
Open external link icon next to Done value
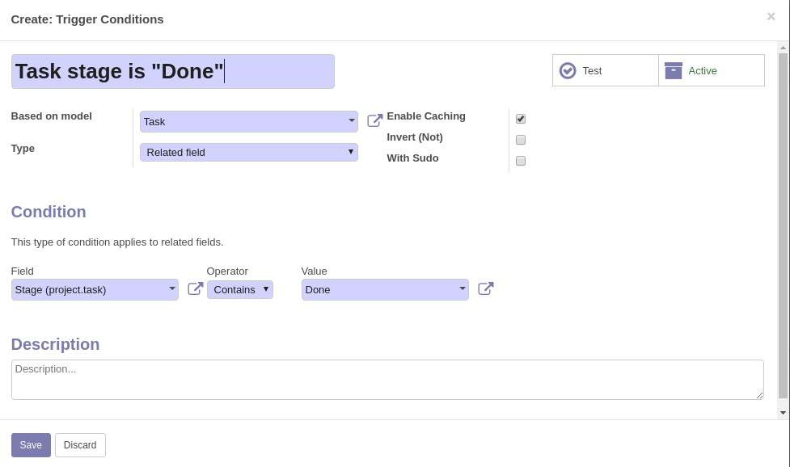pyautogui.click(x=486, y=288)
